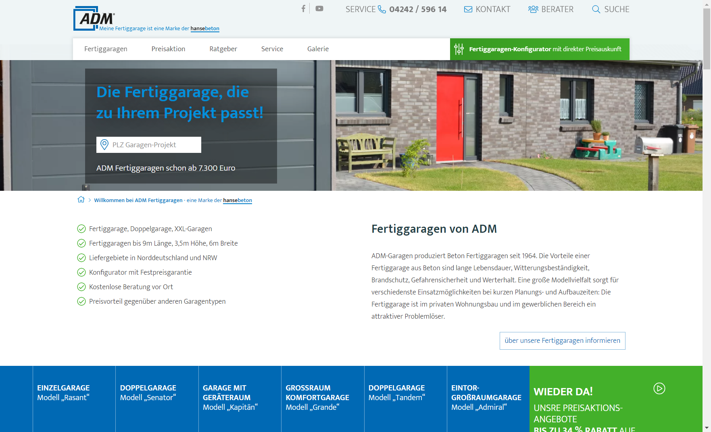The image size is (711, 432).
Task: Open the Ratgeber menu item
Action: (223, 49)
